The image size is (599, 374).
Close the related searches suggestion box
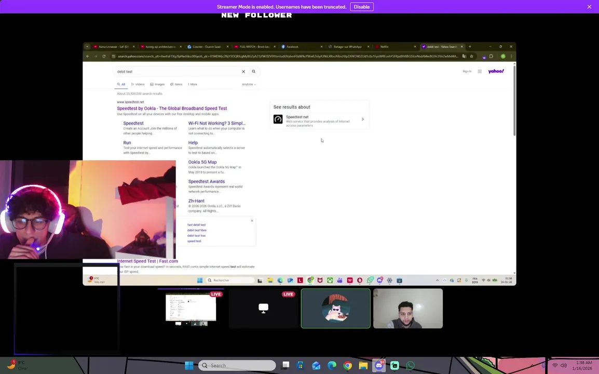pos(252,221)
